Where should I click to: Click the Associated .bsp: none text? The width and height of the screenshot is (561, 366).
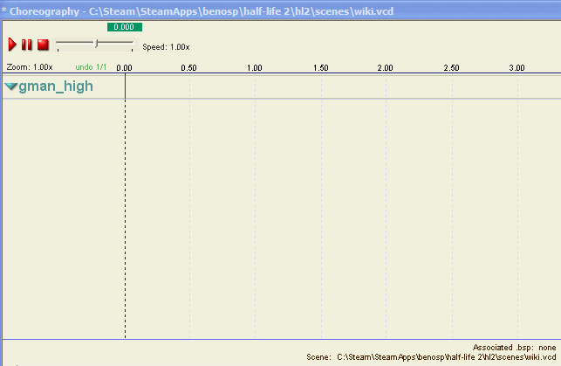pos(515,348)
